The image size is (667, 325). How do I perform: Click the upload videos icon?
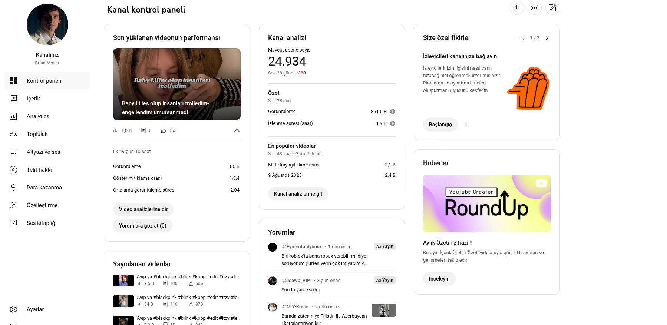click(516, 8)
